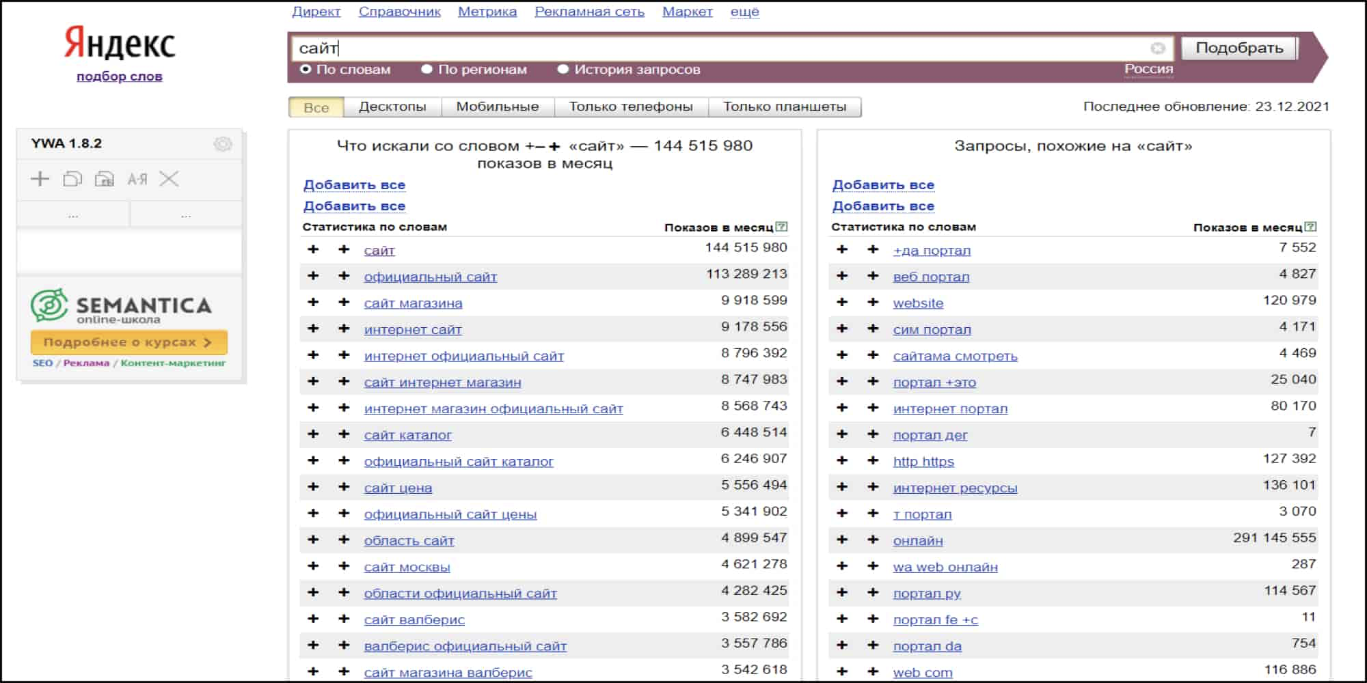The image size is (1367, 683).
Task: Open the 'сайт интернет магазин' keyword link
Action: tap(442, 382)
